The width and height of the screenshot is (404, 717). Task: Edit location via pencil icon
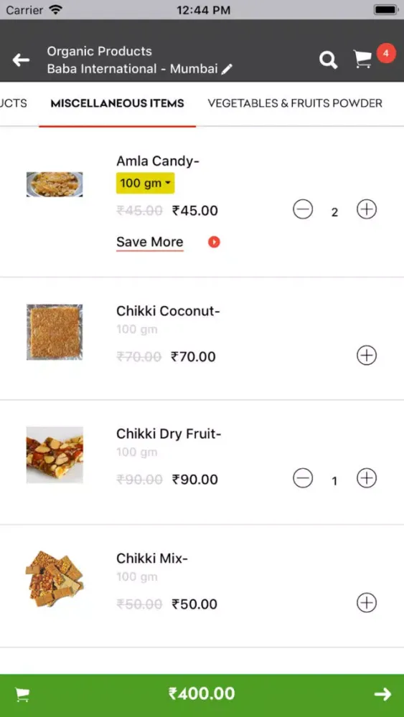click(227, 69)
